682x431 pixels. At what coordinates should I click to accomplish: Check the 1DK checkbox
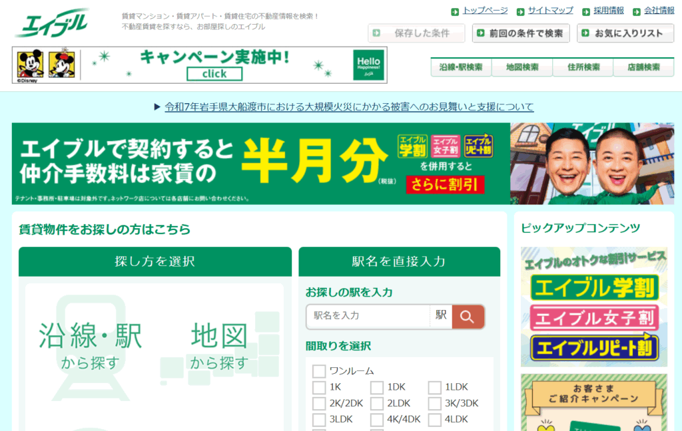(377, 387)
